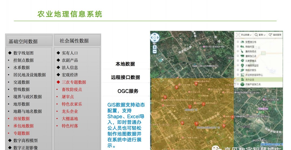
Task: Choose 农业科技培训中心 from the layer list
Action: pyautogui.click(x=254, y=75)
